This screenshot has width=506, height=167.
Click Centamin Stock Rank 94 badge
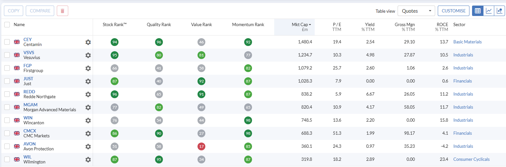coord(115,42)
